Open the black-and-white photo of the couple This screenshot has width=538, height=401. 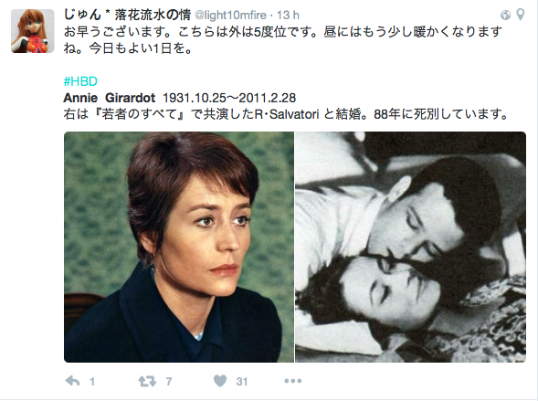coord(410,247)
